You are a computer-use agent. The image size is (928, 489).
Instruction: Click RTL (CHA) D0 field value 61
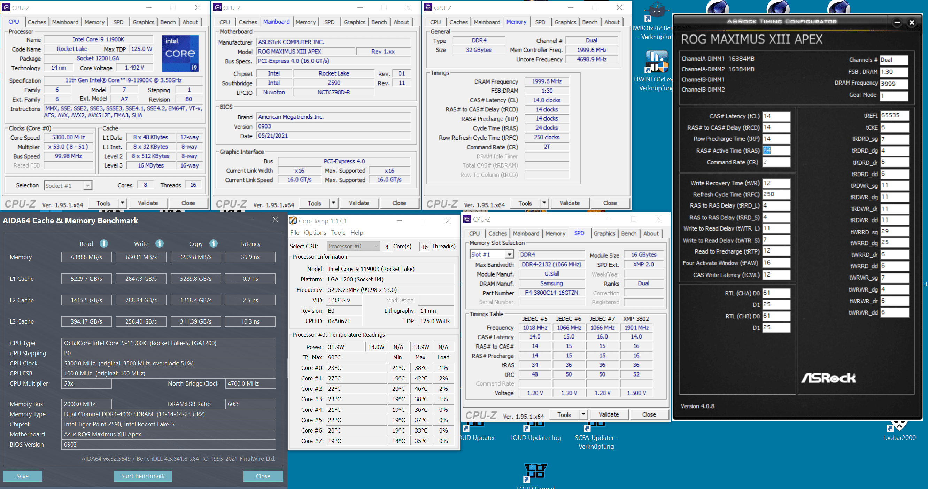tap(776, 293)
